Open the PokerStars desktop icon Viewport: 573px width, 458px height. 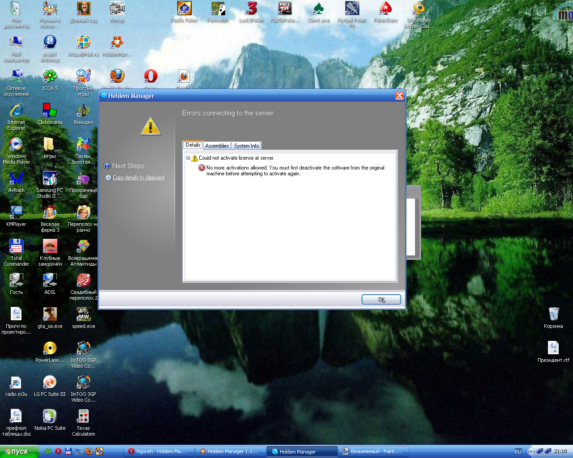(385, 9)
